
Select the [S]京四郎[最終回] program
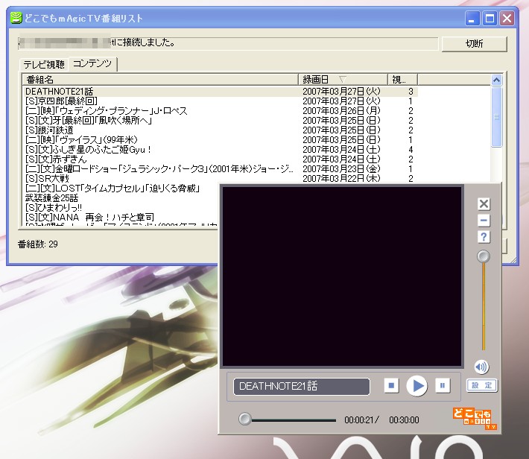click(221, 101)
